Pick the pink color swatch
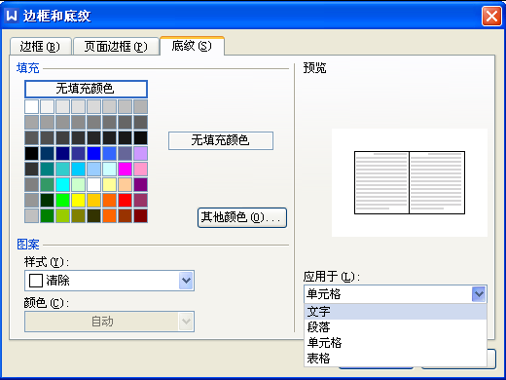This screenshot has height=380, width=506. point(140,169)
